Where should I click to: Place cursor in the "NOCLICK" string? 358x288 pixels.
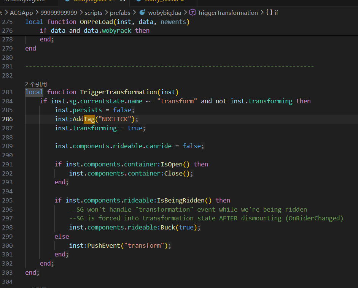116,119
